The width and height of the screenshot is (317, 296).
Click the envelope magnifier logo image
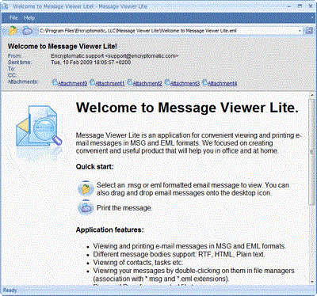[39, 127]
